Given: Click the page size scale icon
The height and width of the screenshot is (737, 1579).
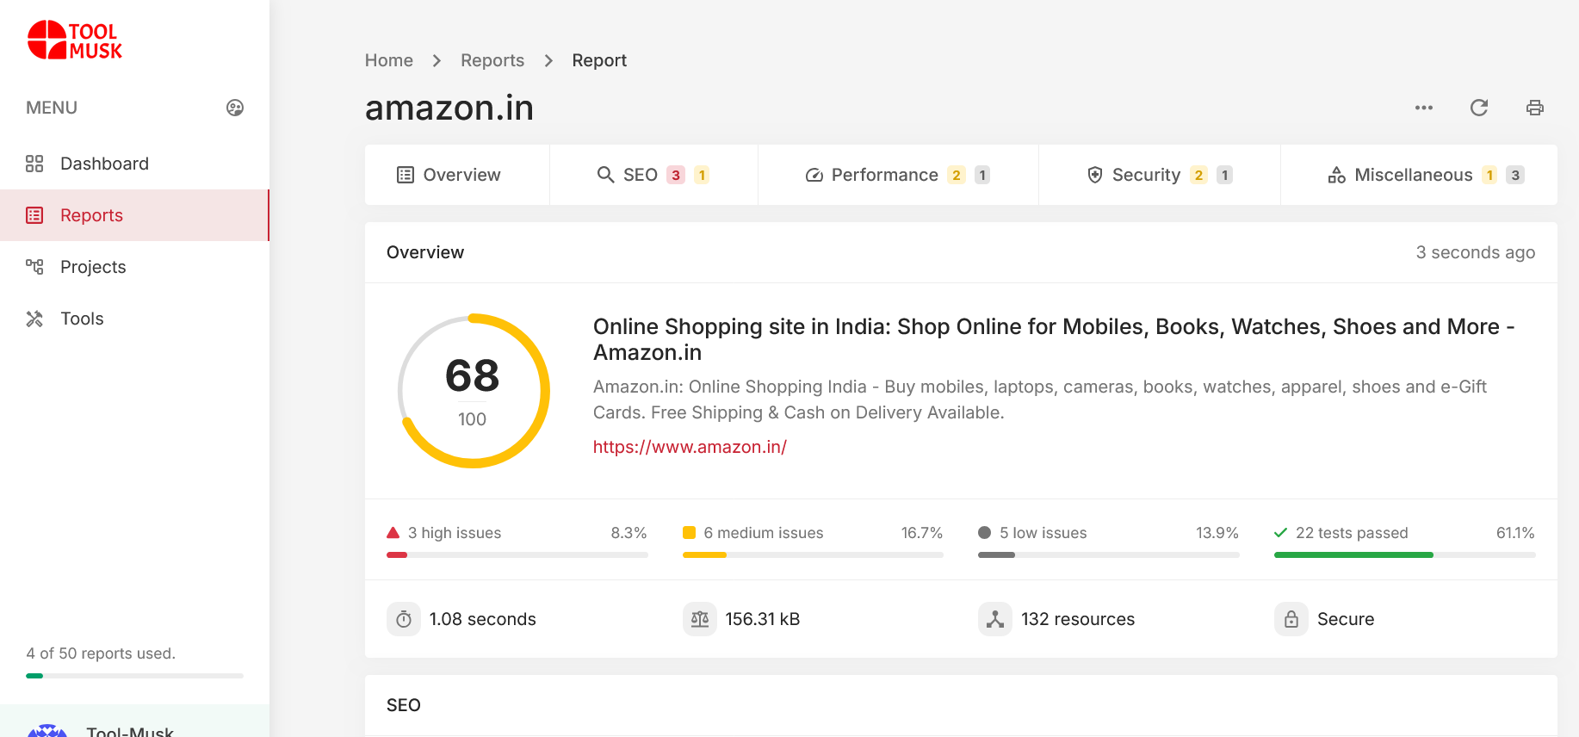Looking at the screenshot, I should pos(700,619).
